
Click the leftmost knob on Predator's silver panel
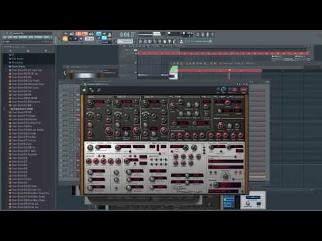pyautogui.click(x=90, y=147)
